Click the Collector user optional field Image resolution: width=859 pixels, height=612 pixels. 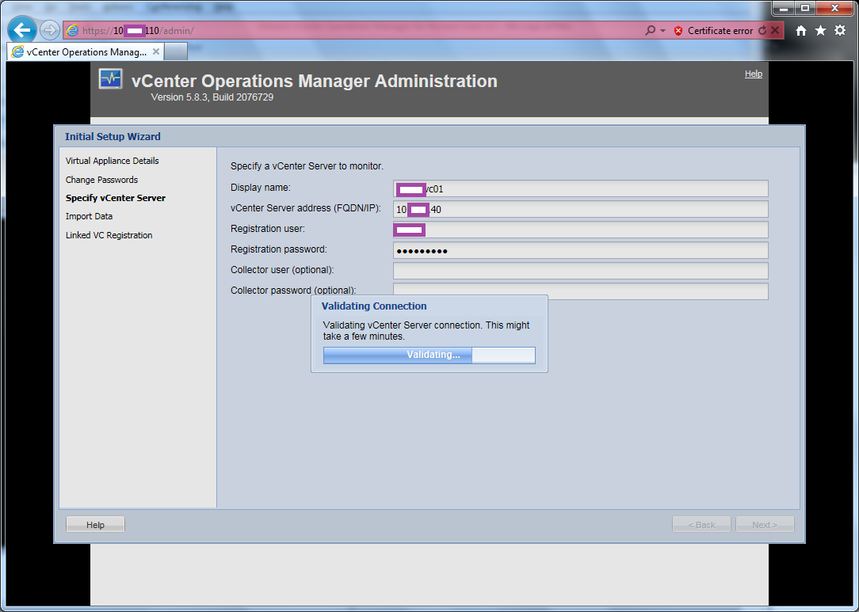(580, 271)
